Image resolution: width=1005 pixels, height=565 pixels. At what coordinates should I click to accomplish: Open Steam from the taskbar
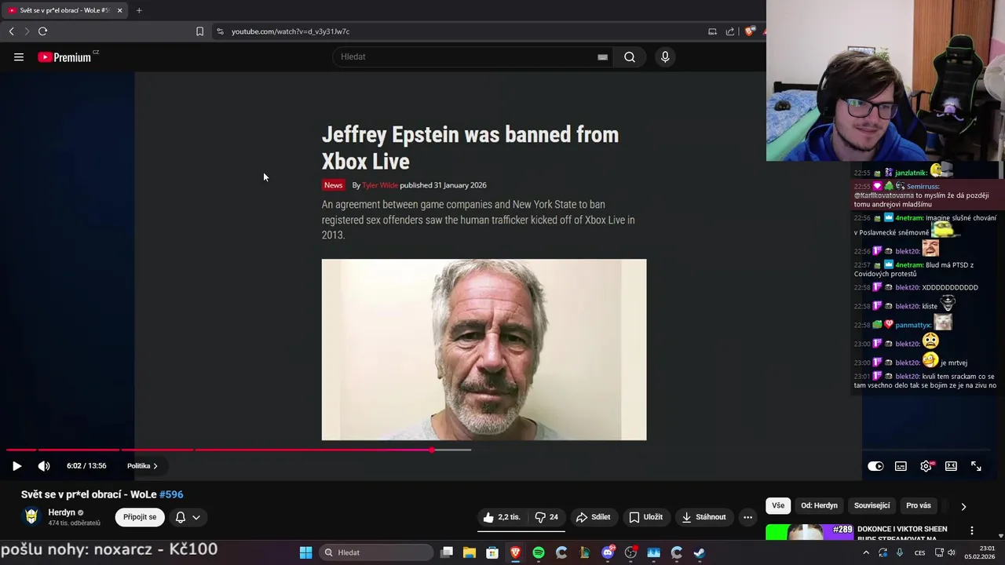tap(700, 552)
